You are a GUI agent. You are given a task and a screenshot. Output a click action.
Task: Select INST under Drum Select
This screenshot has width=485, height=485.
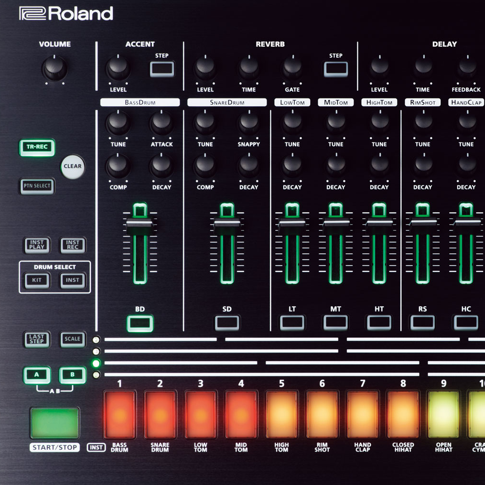(73, 280)
